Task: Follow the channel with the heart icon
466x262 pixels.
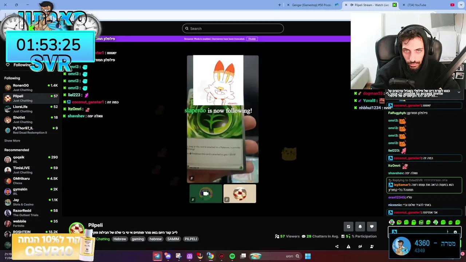Action: pyautogui.click(x=372, y=226)
